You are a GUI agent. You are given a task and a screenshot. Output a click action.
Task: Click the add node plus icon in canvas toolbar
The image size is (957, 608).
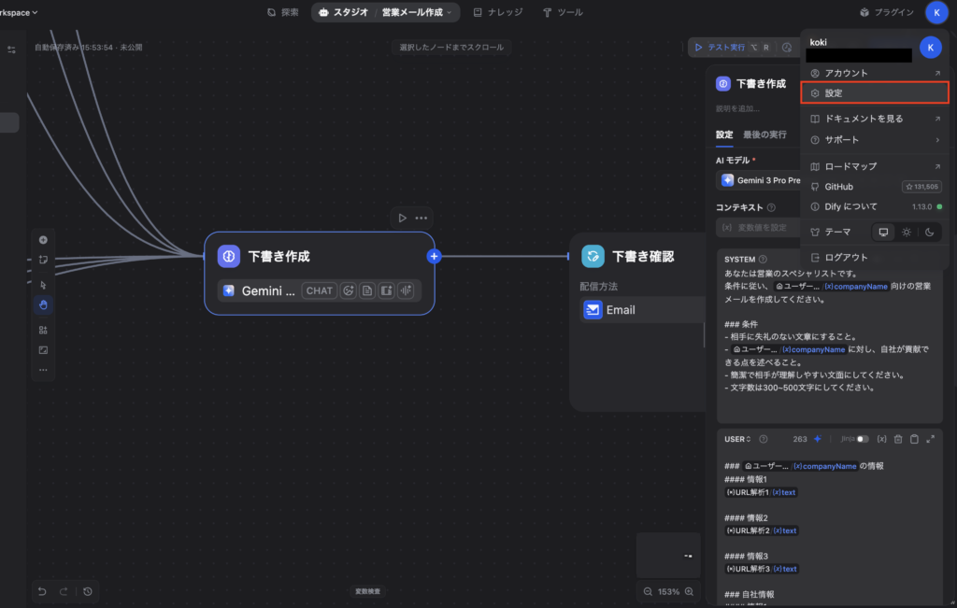point(43,239)
